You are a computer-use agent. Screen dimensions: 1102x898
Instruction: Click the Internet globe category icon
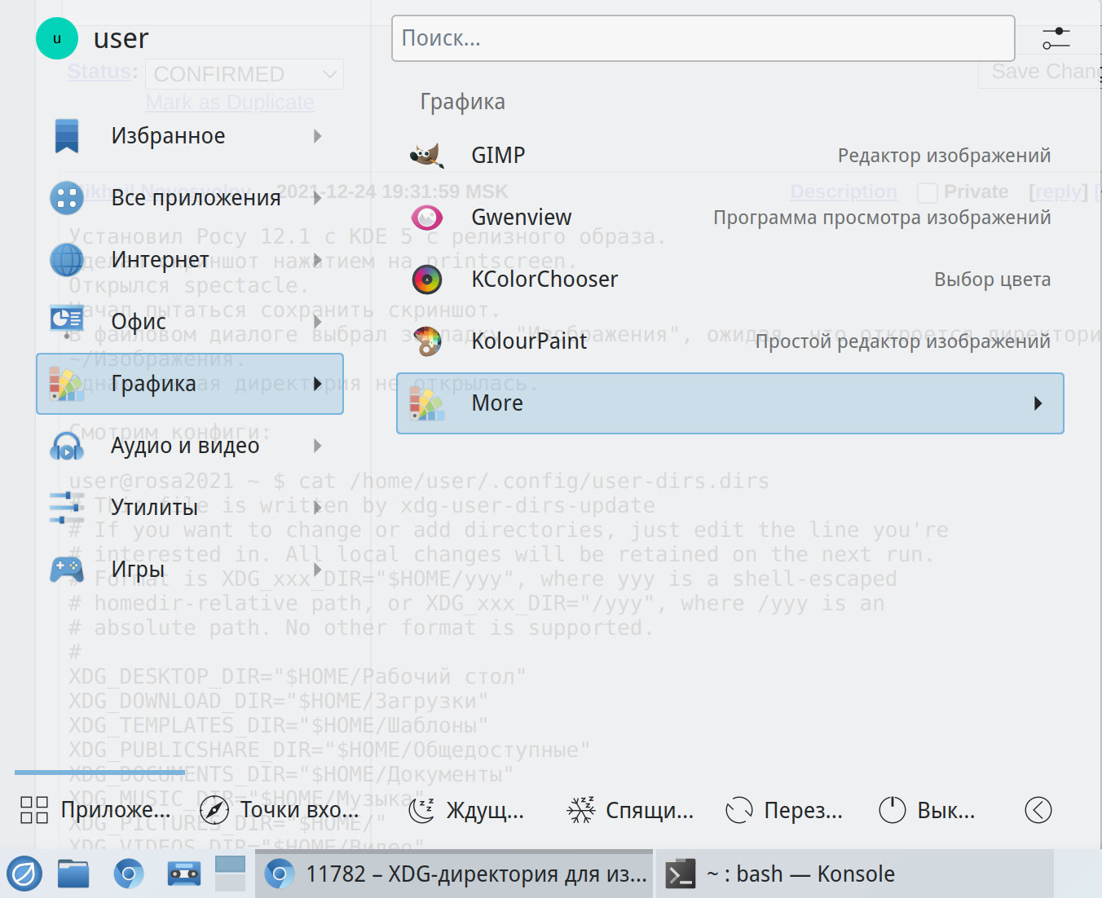67,260
